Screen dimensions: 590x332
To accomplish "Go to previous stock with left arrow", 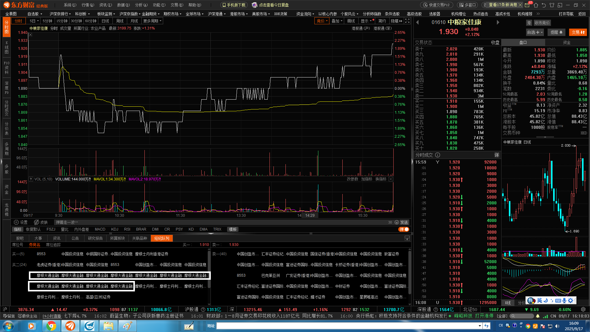I will tap(417, 22).
